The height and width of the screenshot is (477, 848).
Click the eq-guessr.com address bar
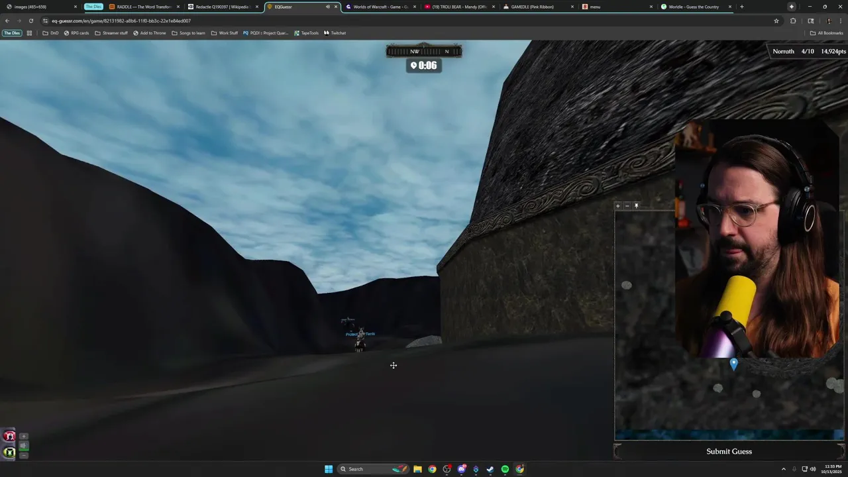pos(411,21)
